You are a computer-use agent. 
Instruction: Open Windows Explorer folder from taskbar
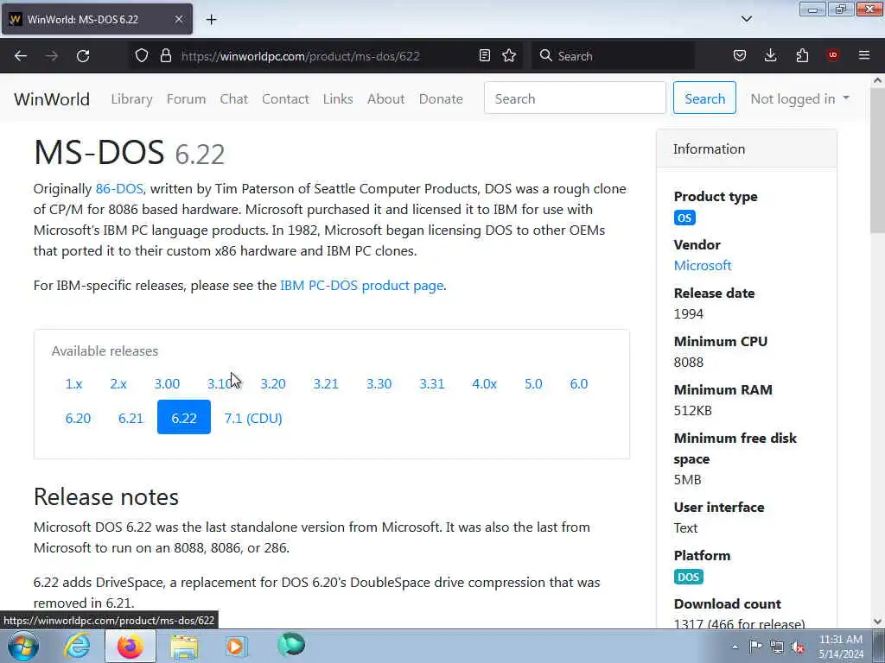click(x=184, y=647)
